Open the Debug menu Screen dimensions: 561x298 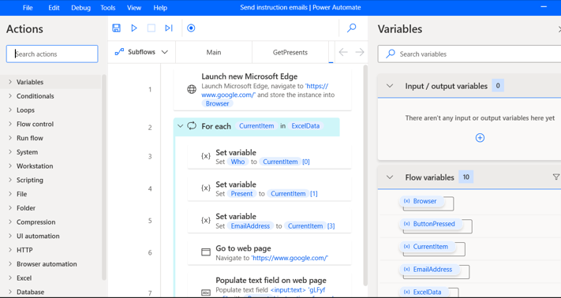[80, 8]
